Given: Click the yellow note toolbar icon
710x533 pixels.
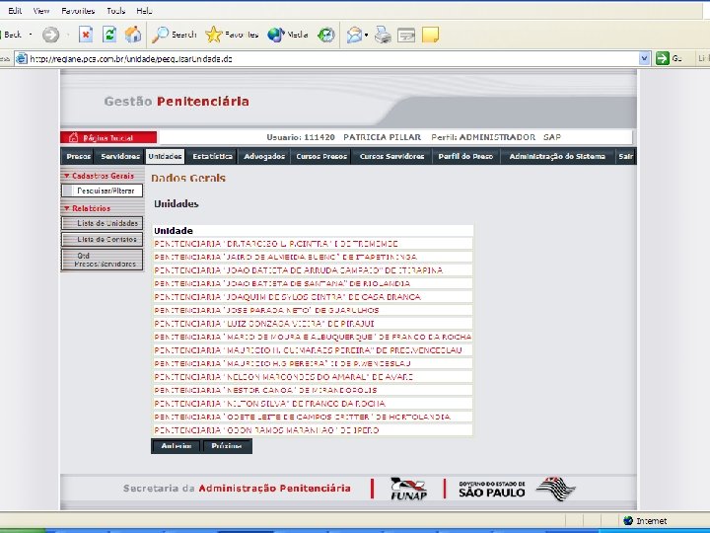Looking at the screenshot, I should tap(430, 35).
